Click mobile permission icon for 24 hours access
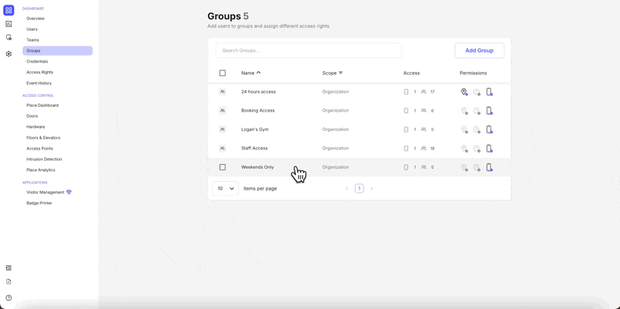The width and height of the screenshot is (620, 309). coord(489,91)
